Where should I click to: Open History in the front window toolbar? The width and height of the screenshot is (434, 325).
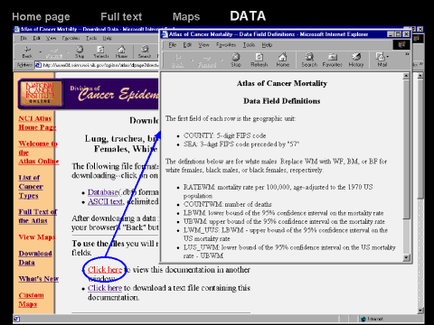point(356,60)
